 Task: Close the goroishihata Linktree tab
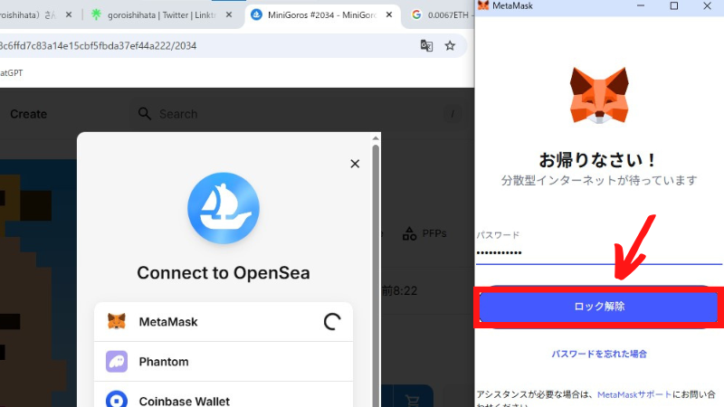[229, 15]
